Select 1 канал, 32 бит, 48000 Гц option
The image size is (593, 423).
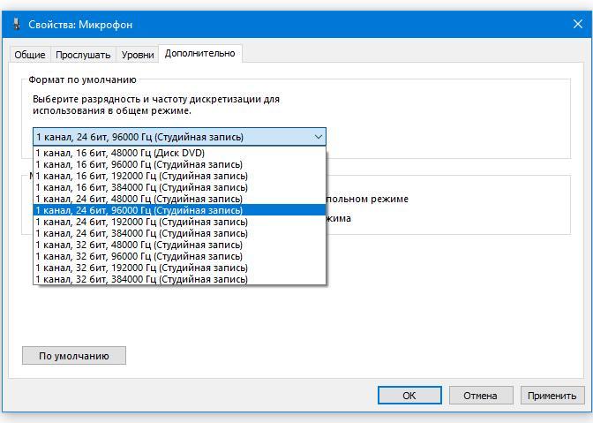pyautogui.click(x=139, y=245)
